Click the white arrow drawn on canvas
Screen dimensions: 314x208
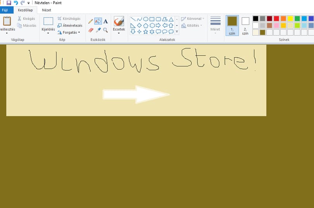pyautogui.click(x=136, y=94)
